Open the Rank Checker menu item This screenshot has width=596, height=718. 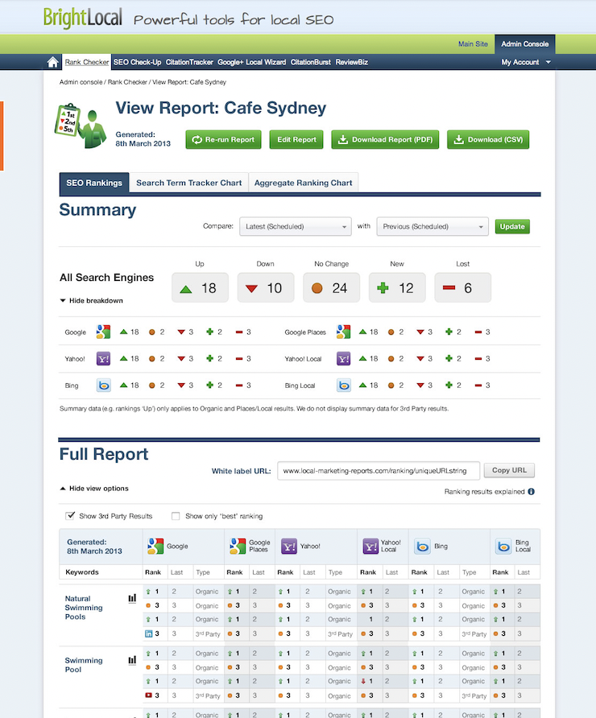[x=87, y=62]
